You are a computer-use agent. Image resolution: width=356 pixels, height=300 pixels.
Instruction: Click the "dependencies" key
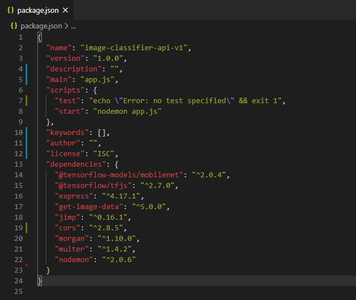[76, 164]
